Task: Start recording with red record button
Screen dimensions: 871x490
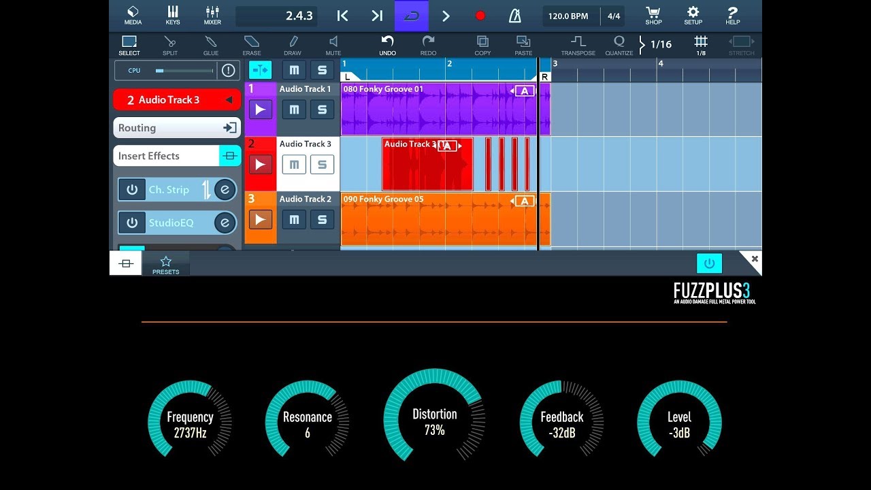Action: pos(480,16)
